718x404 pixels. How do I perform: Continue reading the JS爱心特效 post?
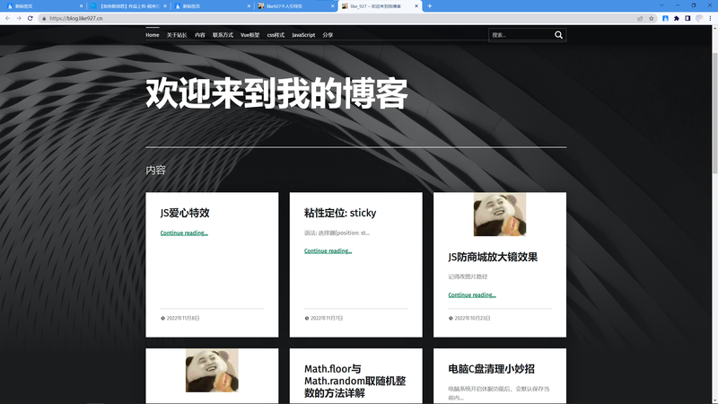click(184, 233)
